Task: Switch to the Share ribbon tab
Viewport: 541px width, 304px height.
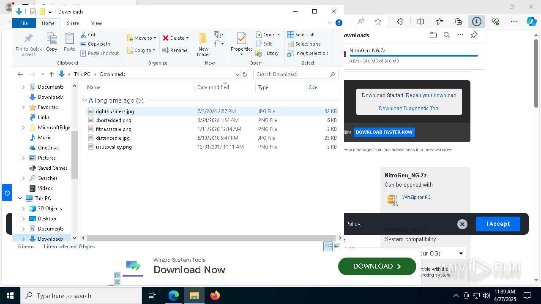Action: click(73, 23)
